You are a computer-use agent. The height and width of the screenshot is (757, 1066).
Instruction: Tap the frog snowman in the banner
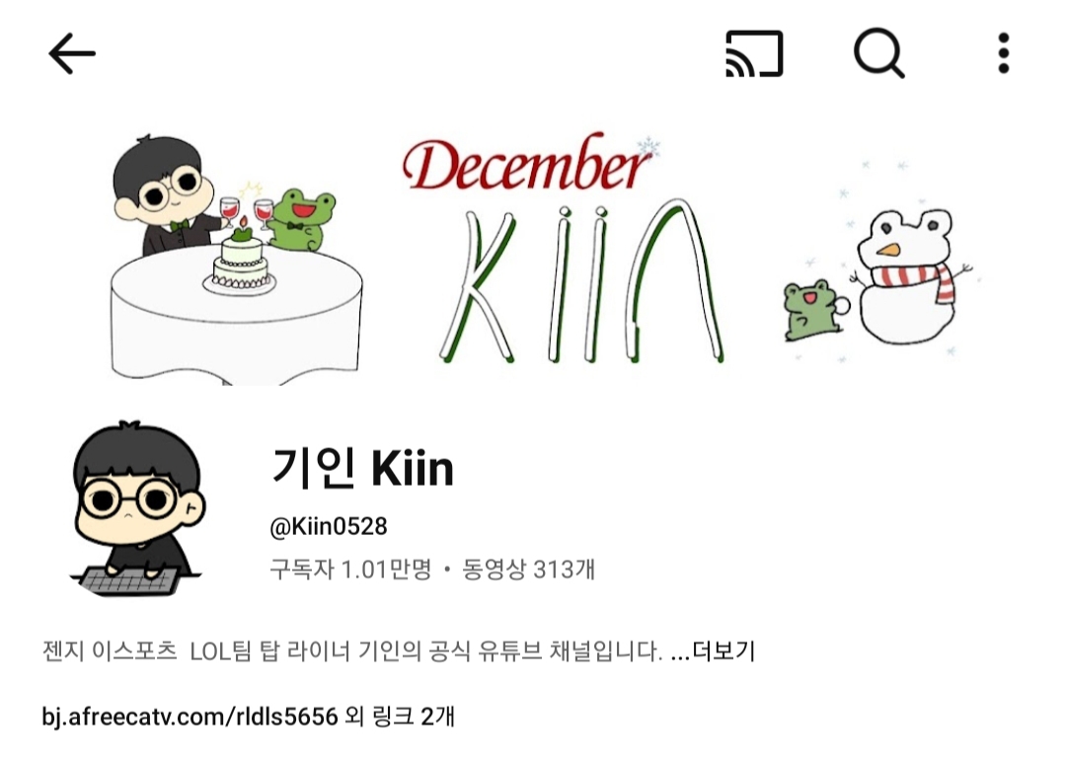(908, 276)
